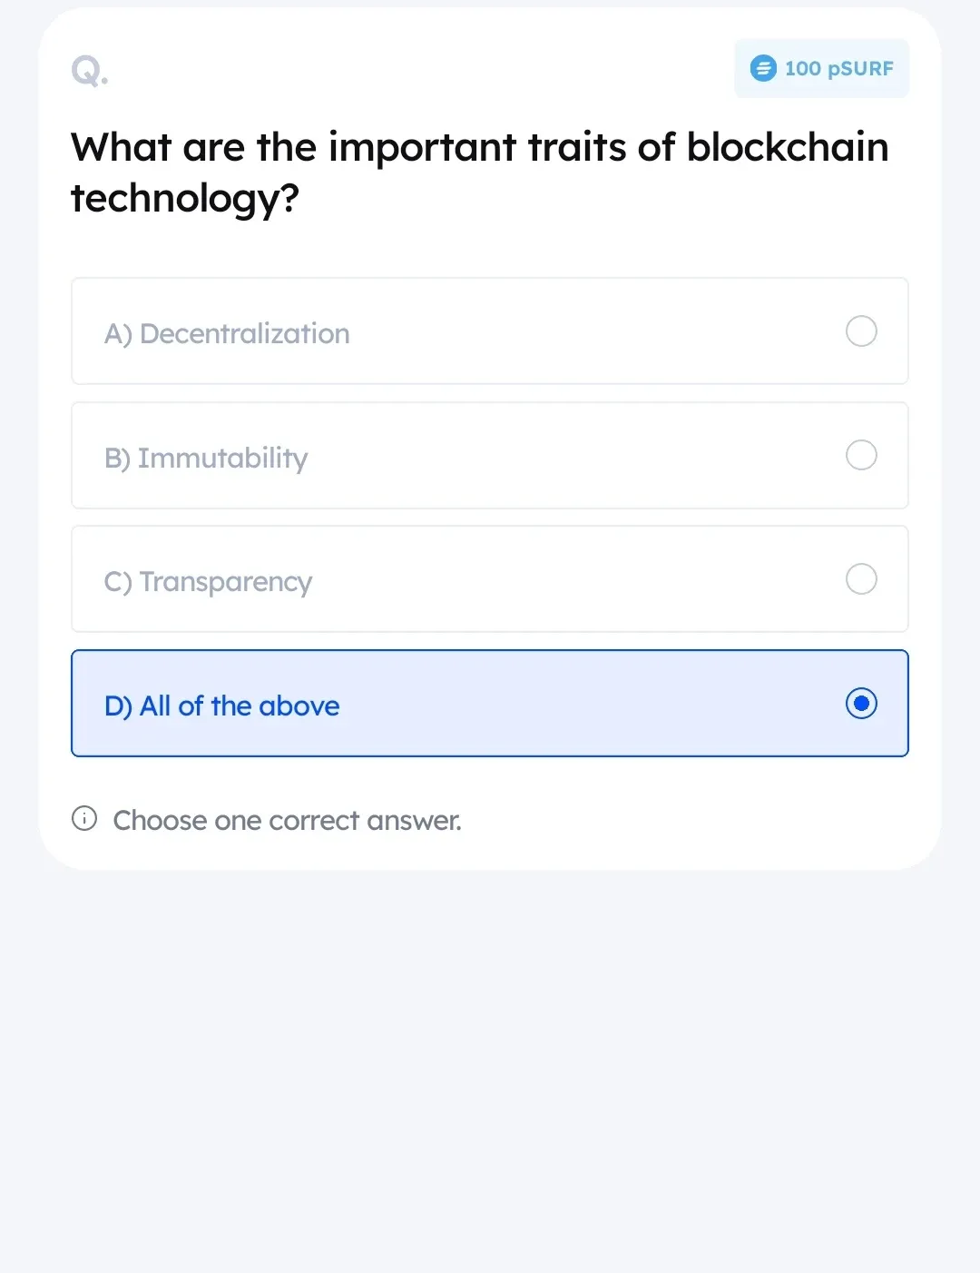Click the 100 pSURF reward badge
This screenshot has height=1273, width=980.
click(x=821, y=68)
